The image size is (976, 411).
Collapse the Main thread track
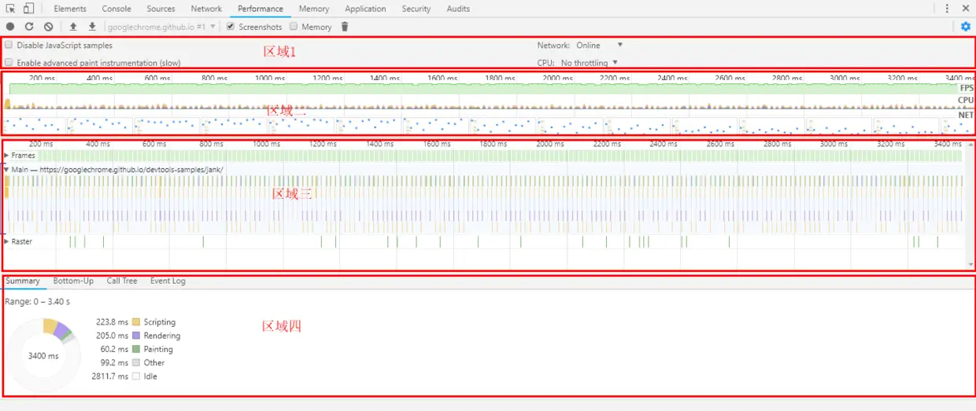pyautogui.click(x=7, y=169)
